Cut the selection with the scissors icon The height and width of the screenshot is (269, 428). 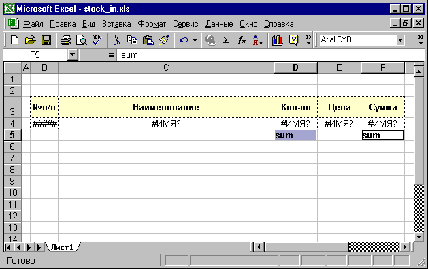[x=116, y=40]
